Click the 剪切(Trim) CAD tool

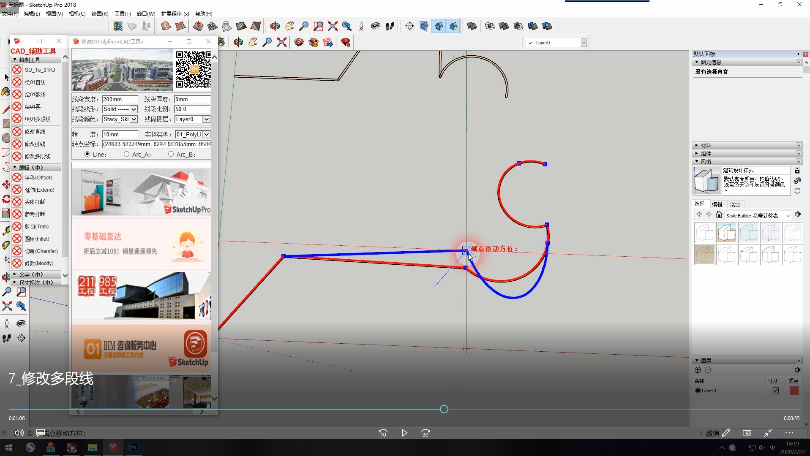(x=36, y=227)
